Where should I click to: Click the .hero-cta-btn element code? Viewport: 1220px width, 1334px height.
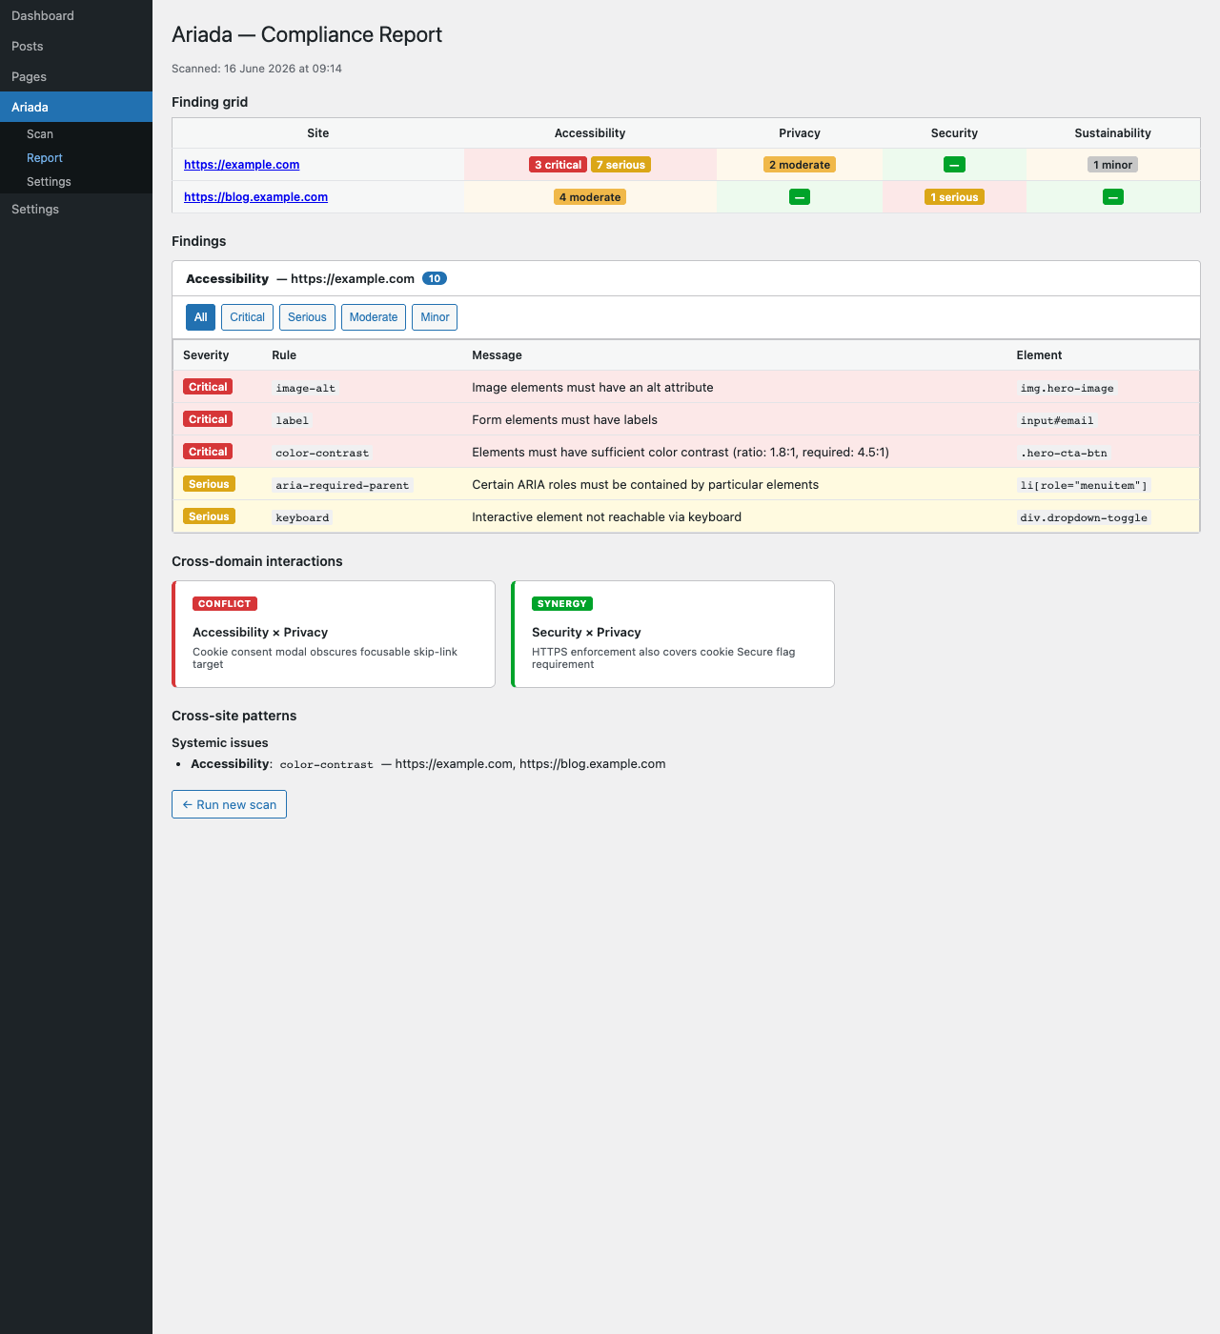pos(1064,453)
